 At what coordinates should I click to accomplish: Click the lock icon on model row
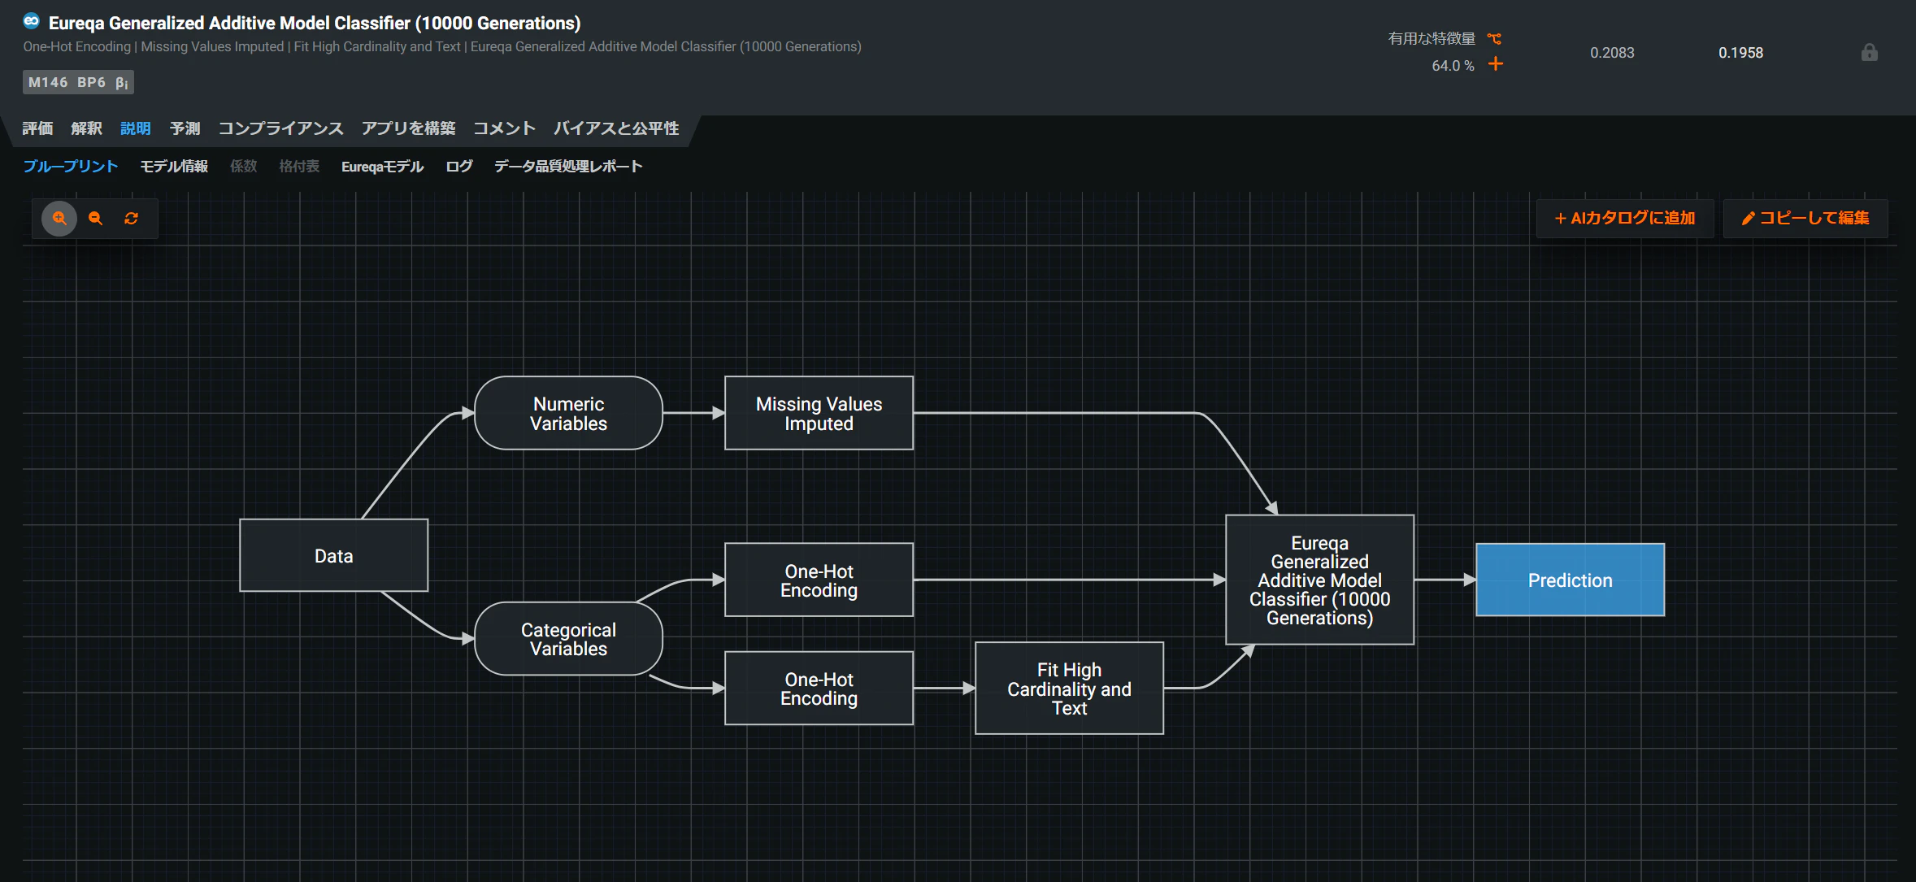tap(1870, 53)
